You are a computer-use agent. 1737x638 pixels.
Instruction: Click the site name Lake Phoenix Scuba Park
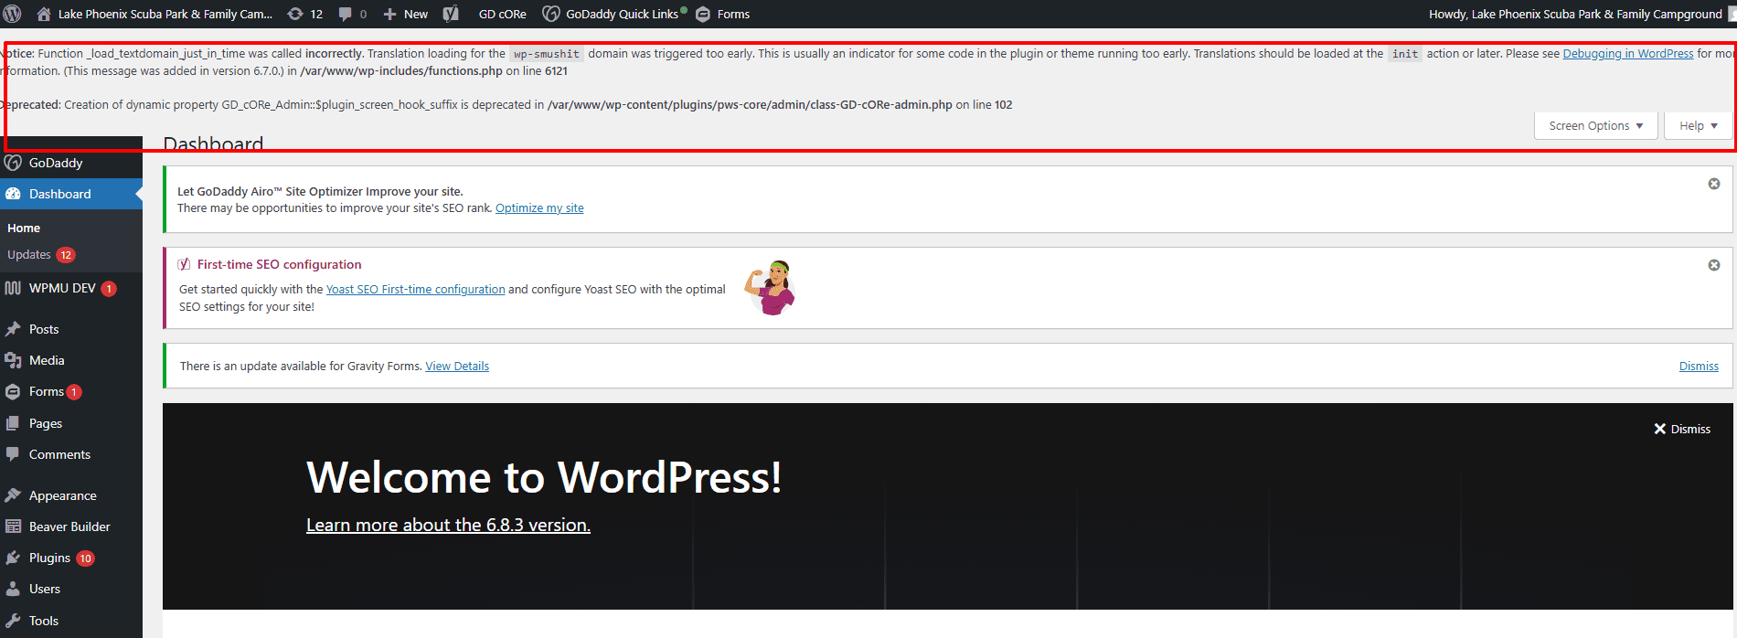165,14
